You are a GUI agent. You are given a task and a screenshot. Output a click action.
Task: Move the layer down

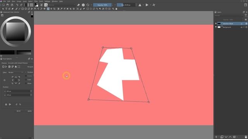tap(226, 137)
